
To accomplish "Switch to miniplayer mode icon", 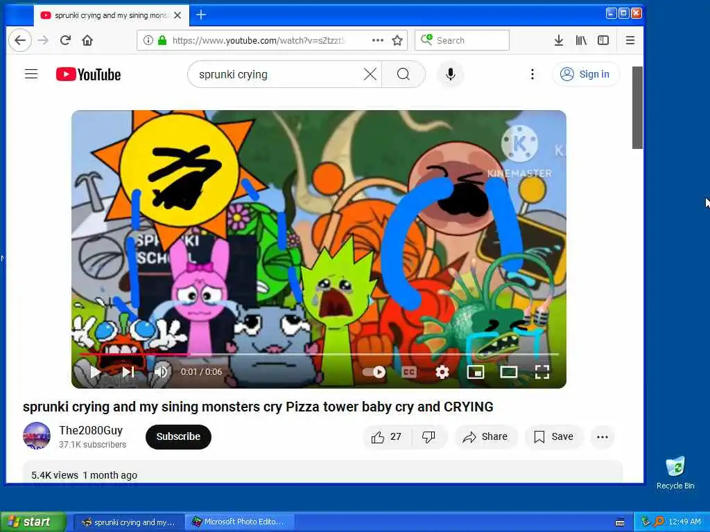I will [x=476, y=372].
